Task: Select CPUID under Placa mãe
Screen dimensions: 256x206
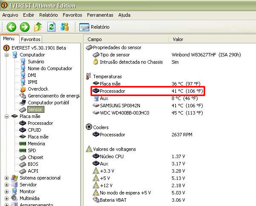Action: pos(35,130)
